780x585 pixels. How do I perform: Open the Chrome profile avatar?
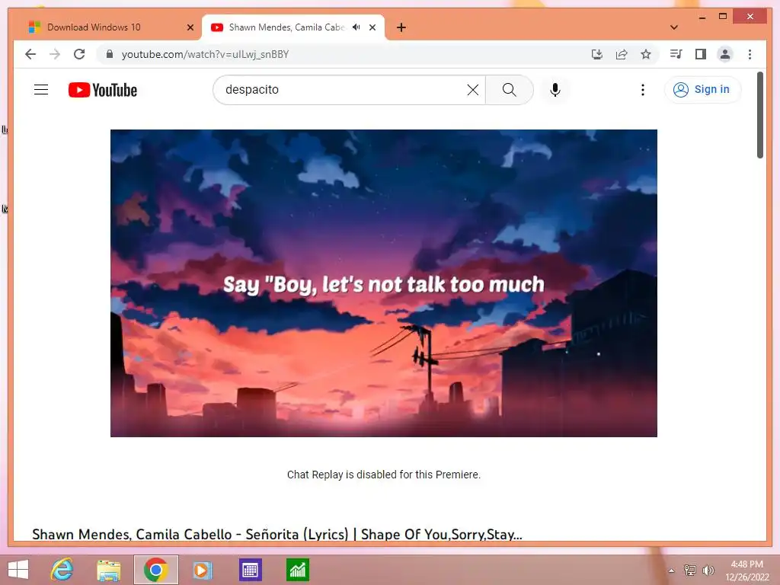[x=725, y=54]
